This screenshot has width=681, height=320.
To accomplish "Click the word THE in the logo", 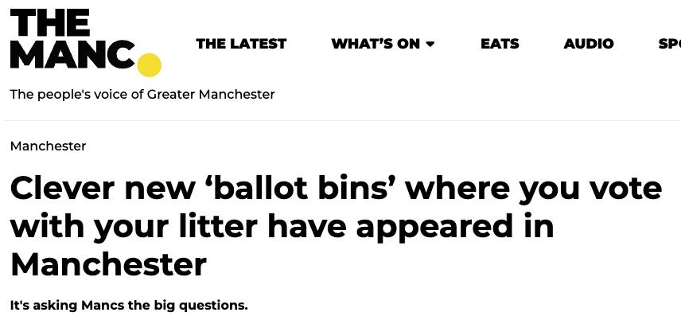I will (x=50, y=23).
